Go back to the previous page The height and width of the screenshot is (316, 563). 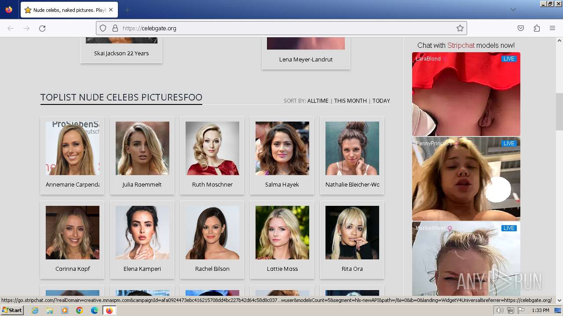coord(11,28)
